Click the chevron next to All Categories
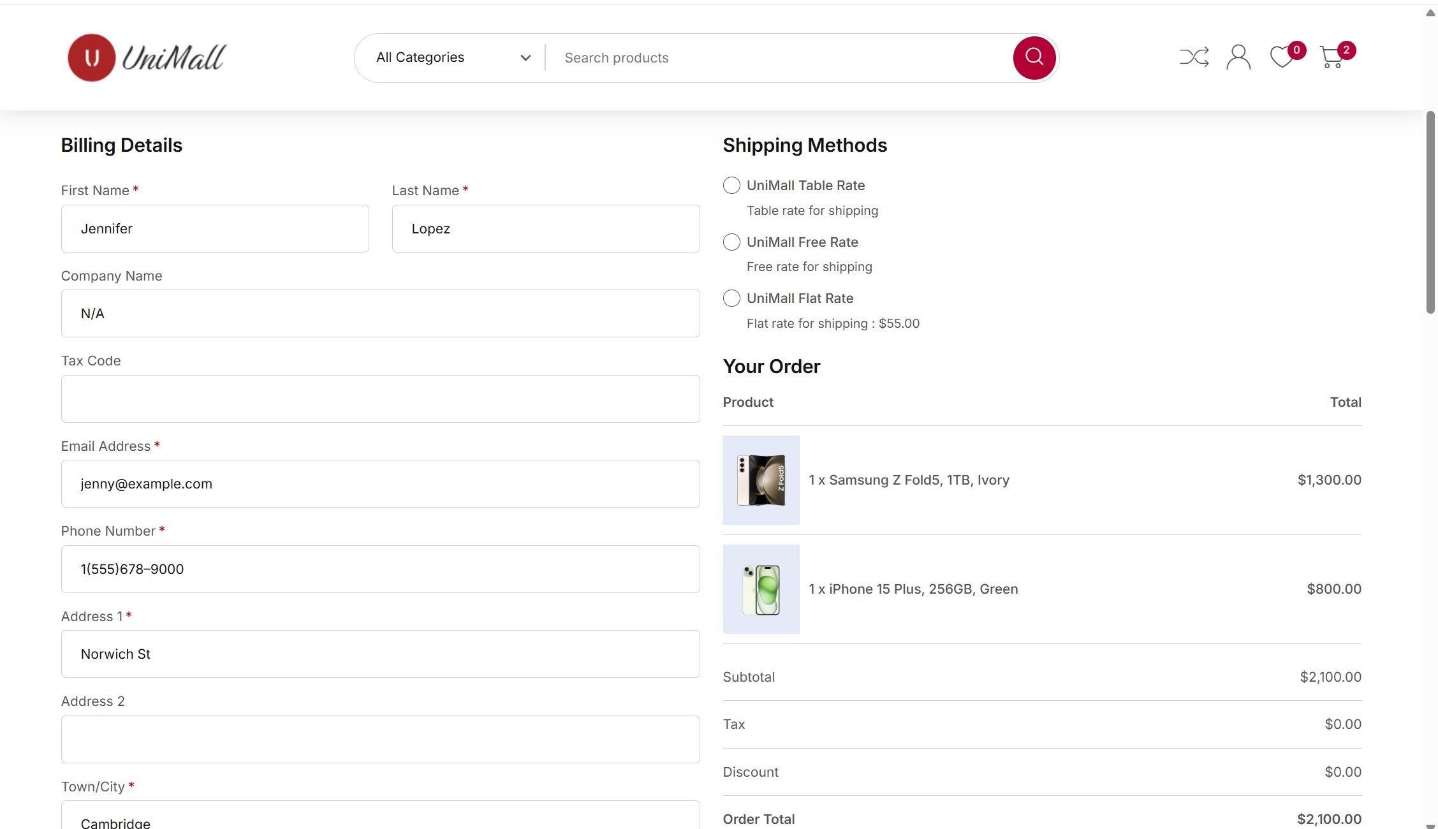 [525, 58]
